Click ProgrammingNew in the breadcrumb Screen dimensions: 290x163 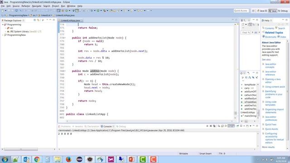[18, 15]
